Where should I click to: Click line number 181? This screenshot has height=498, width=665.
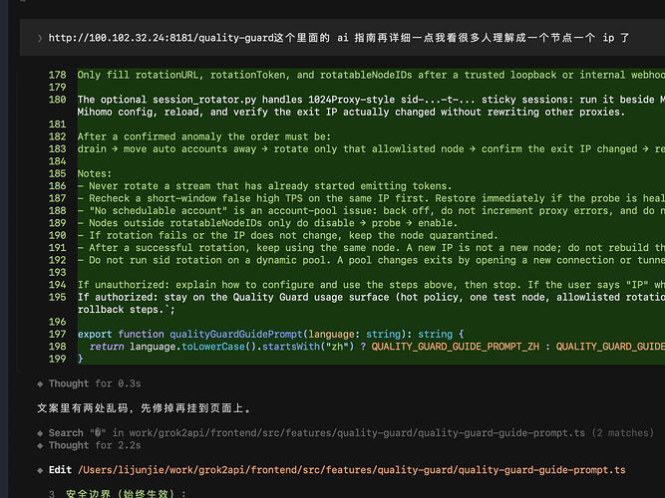(x=57, y=124)
